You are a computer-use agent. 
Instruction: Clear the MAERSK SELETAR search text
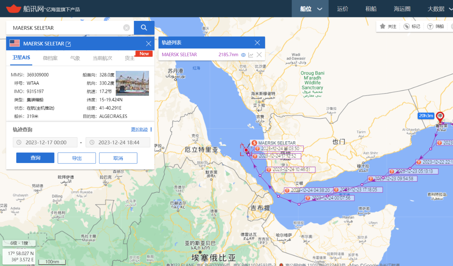point(126,28)
